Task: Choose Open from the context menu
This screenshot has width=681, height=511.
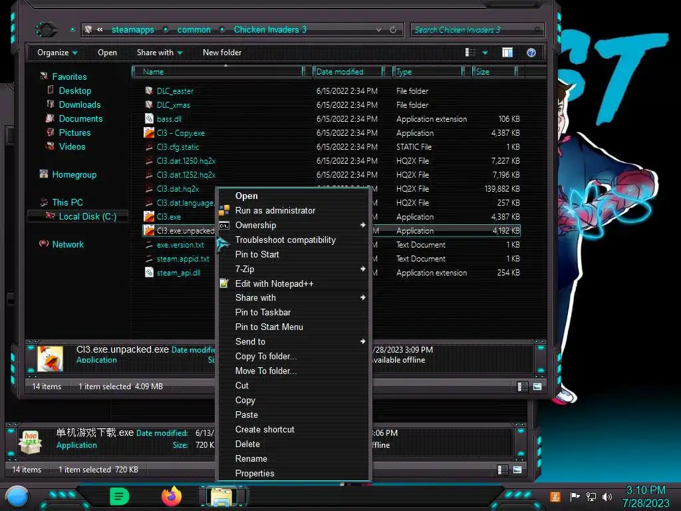Action: pos(293,196)
